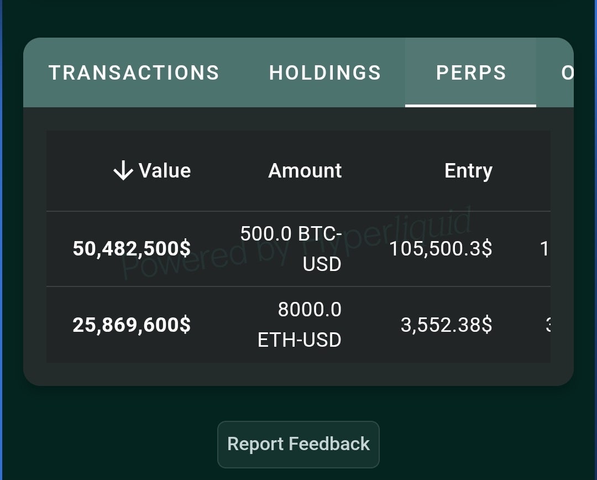The width and height of the screenshot is (597, 480).
Task: Click the 105,500.3$ entry price cell
Action: pyautogui.click(x=441, y=249)
